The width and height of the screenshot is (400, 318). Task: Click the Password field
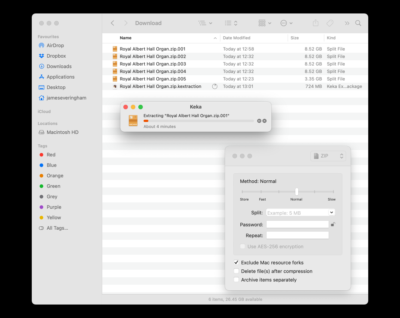point(298,224)
